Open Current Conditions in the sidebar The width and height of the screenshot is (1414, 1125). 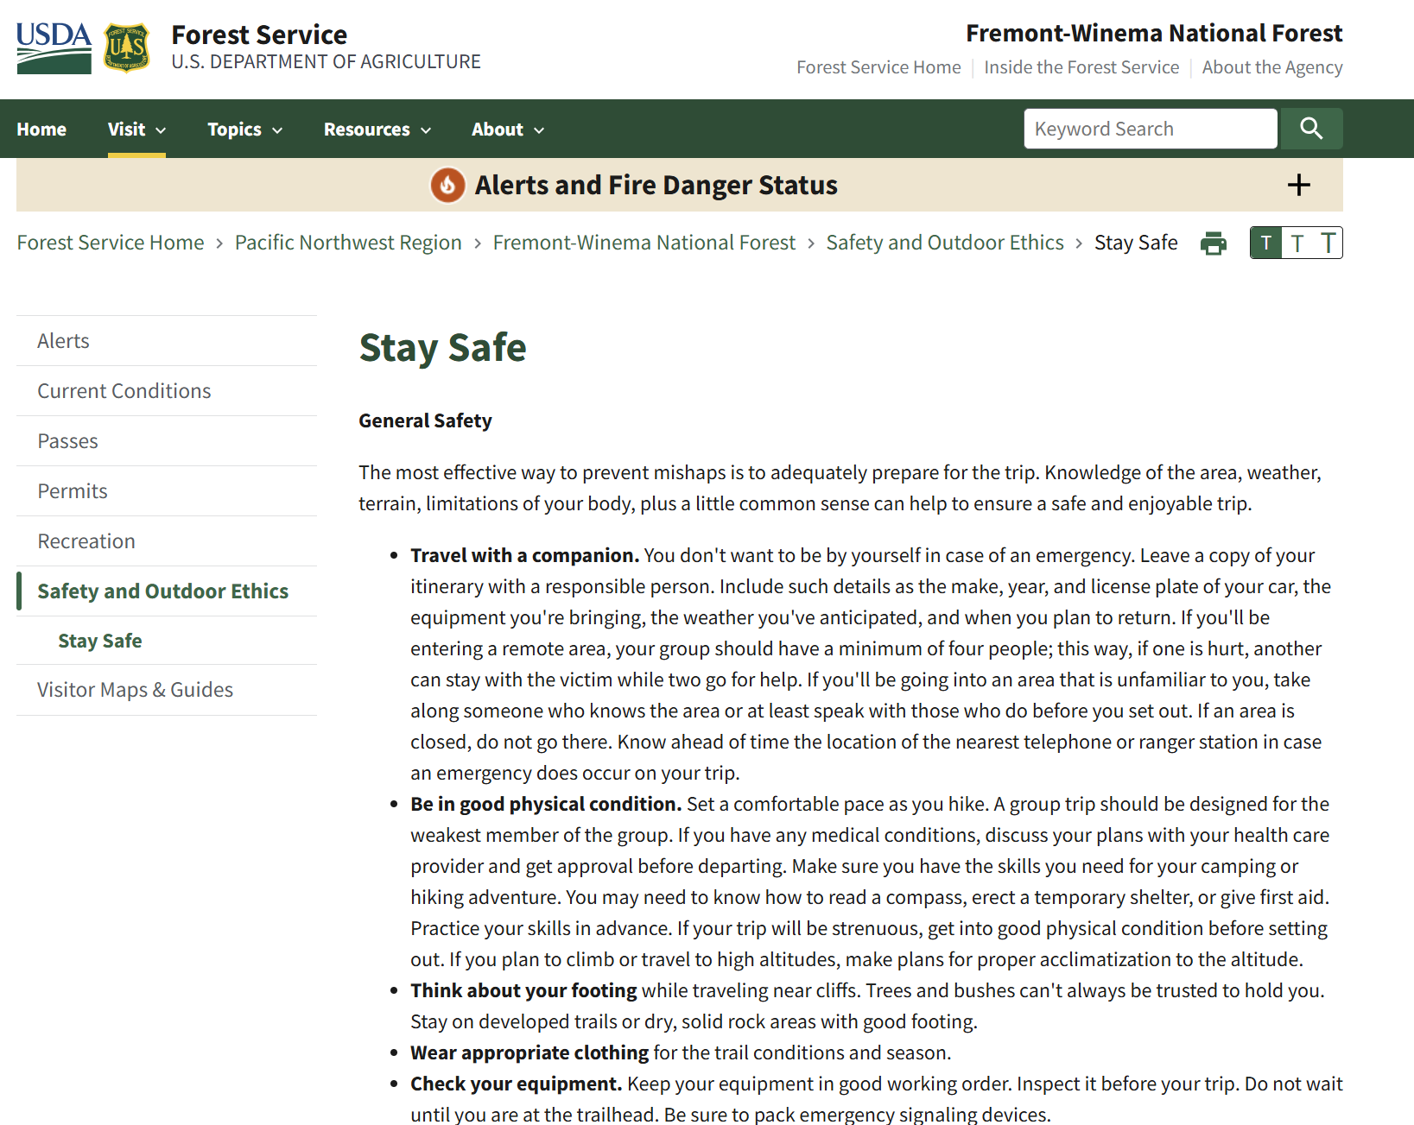click(x=124, y=391)
